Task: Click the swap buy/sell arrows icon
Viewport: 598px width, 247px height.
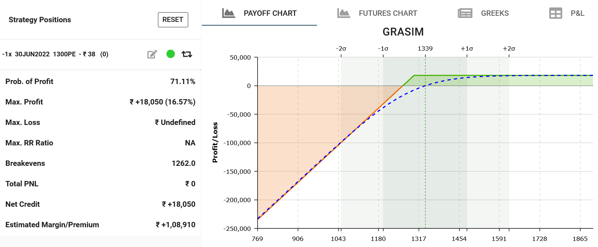Action: [x=187, y=54]
